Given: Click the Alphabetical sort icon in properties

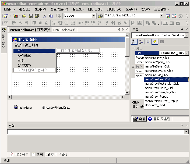Looking at the screenshot, I should tap(141, 42).
